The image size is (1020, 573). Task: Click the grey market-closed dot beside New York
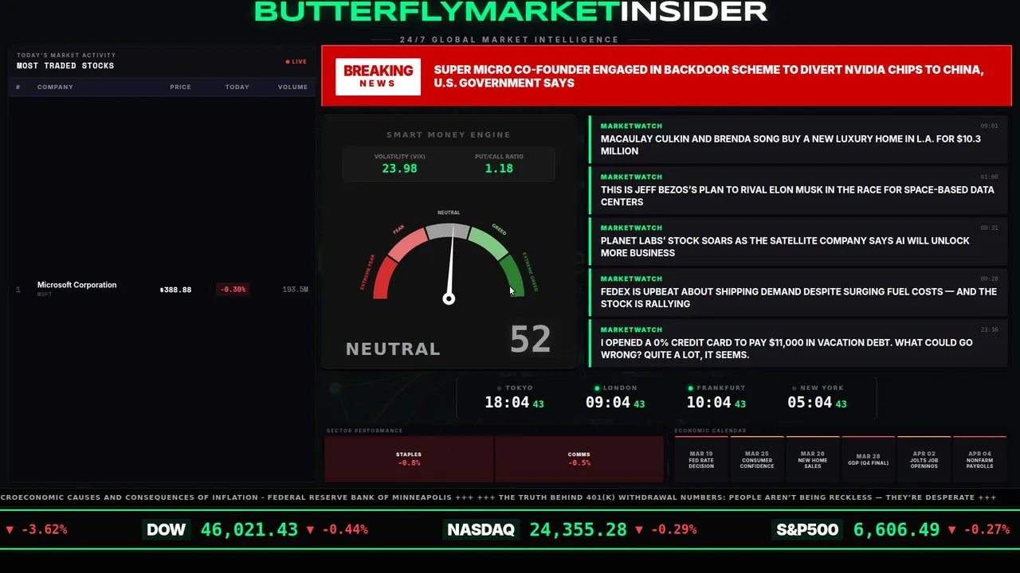click(794, 388)
